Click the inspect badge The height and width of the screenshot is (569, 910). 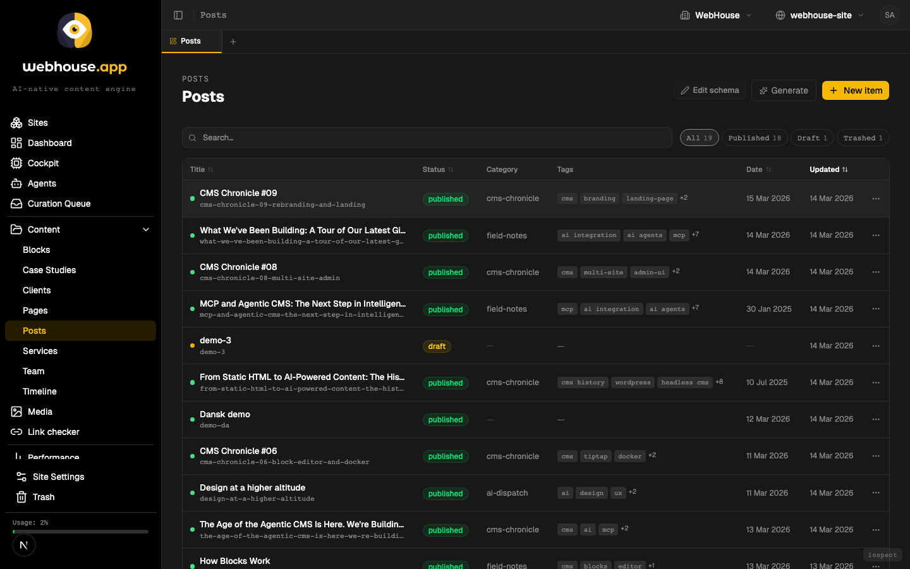coord(882,555)
